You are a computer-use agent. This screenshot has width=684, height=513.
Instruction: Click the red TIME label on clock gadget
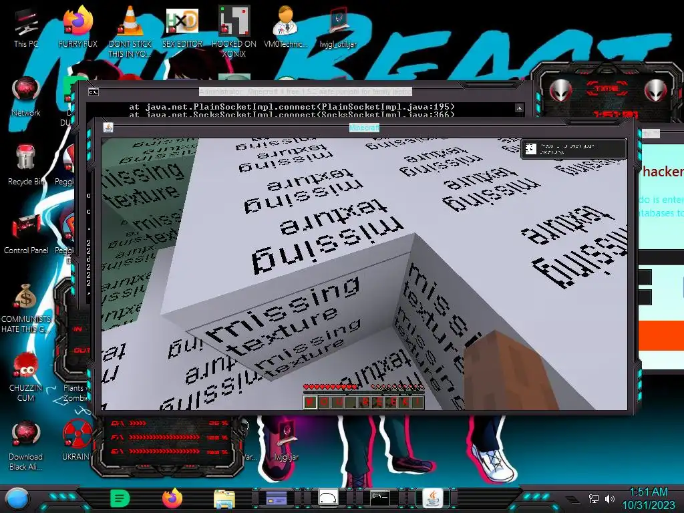coord(607,89)
